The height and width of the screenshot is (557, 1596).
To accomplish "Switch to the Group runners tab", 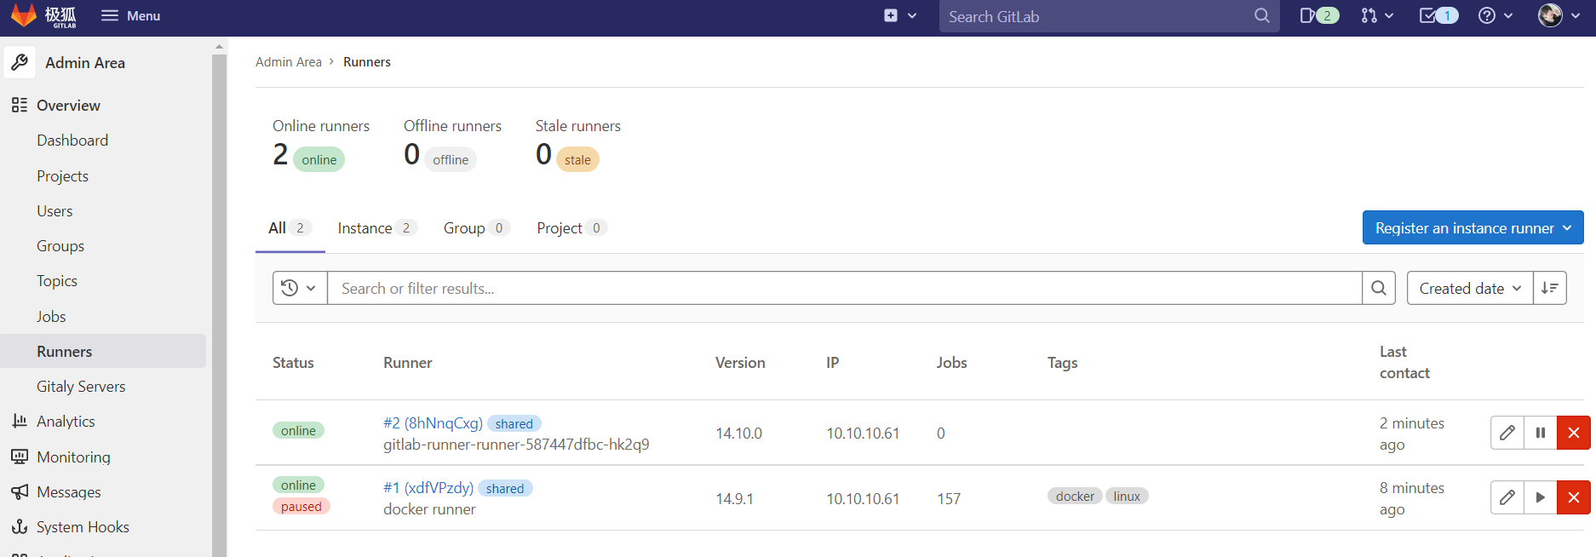I will point(476,228).
